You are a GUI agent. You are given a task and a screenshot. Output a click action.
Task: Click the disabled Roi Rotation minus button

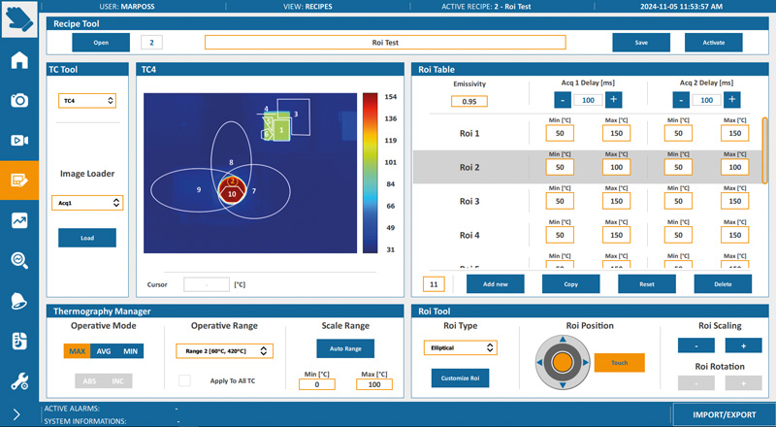696,383
